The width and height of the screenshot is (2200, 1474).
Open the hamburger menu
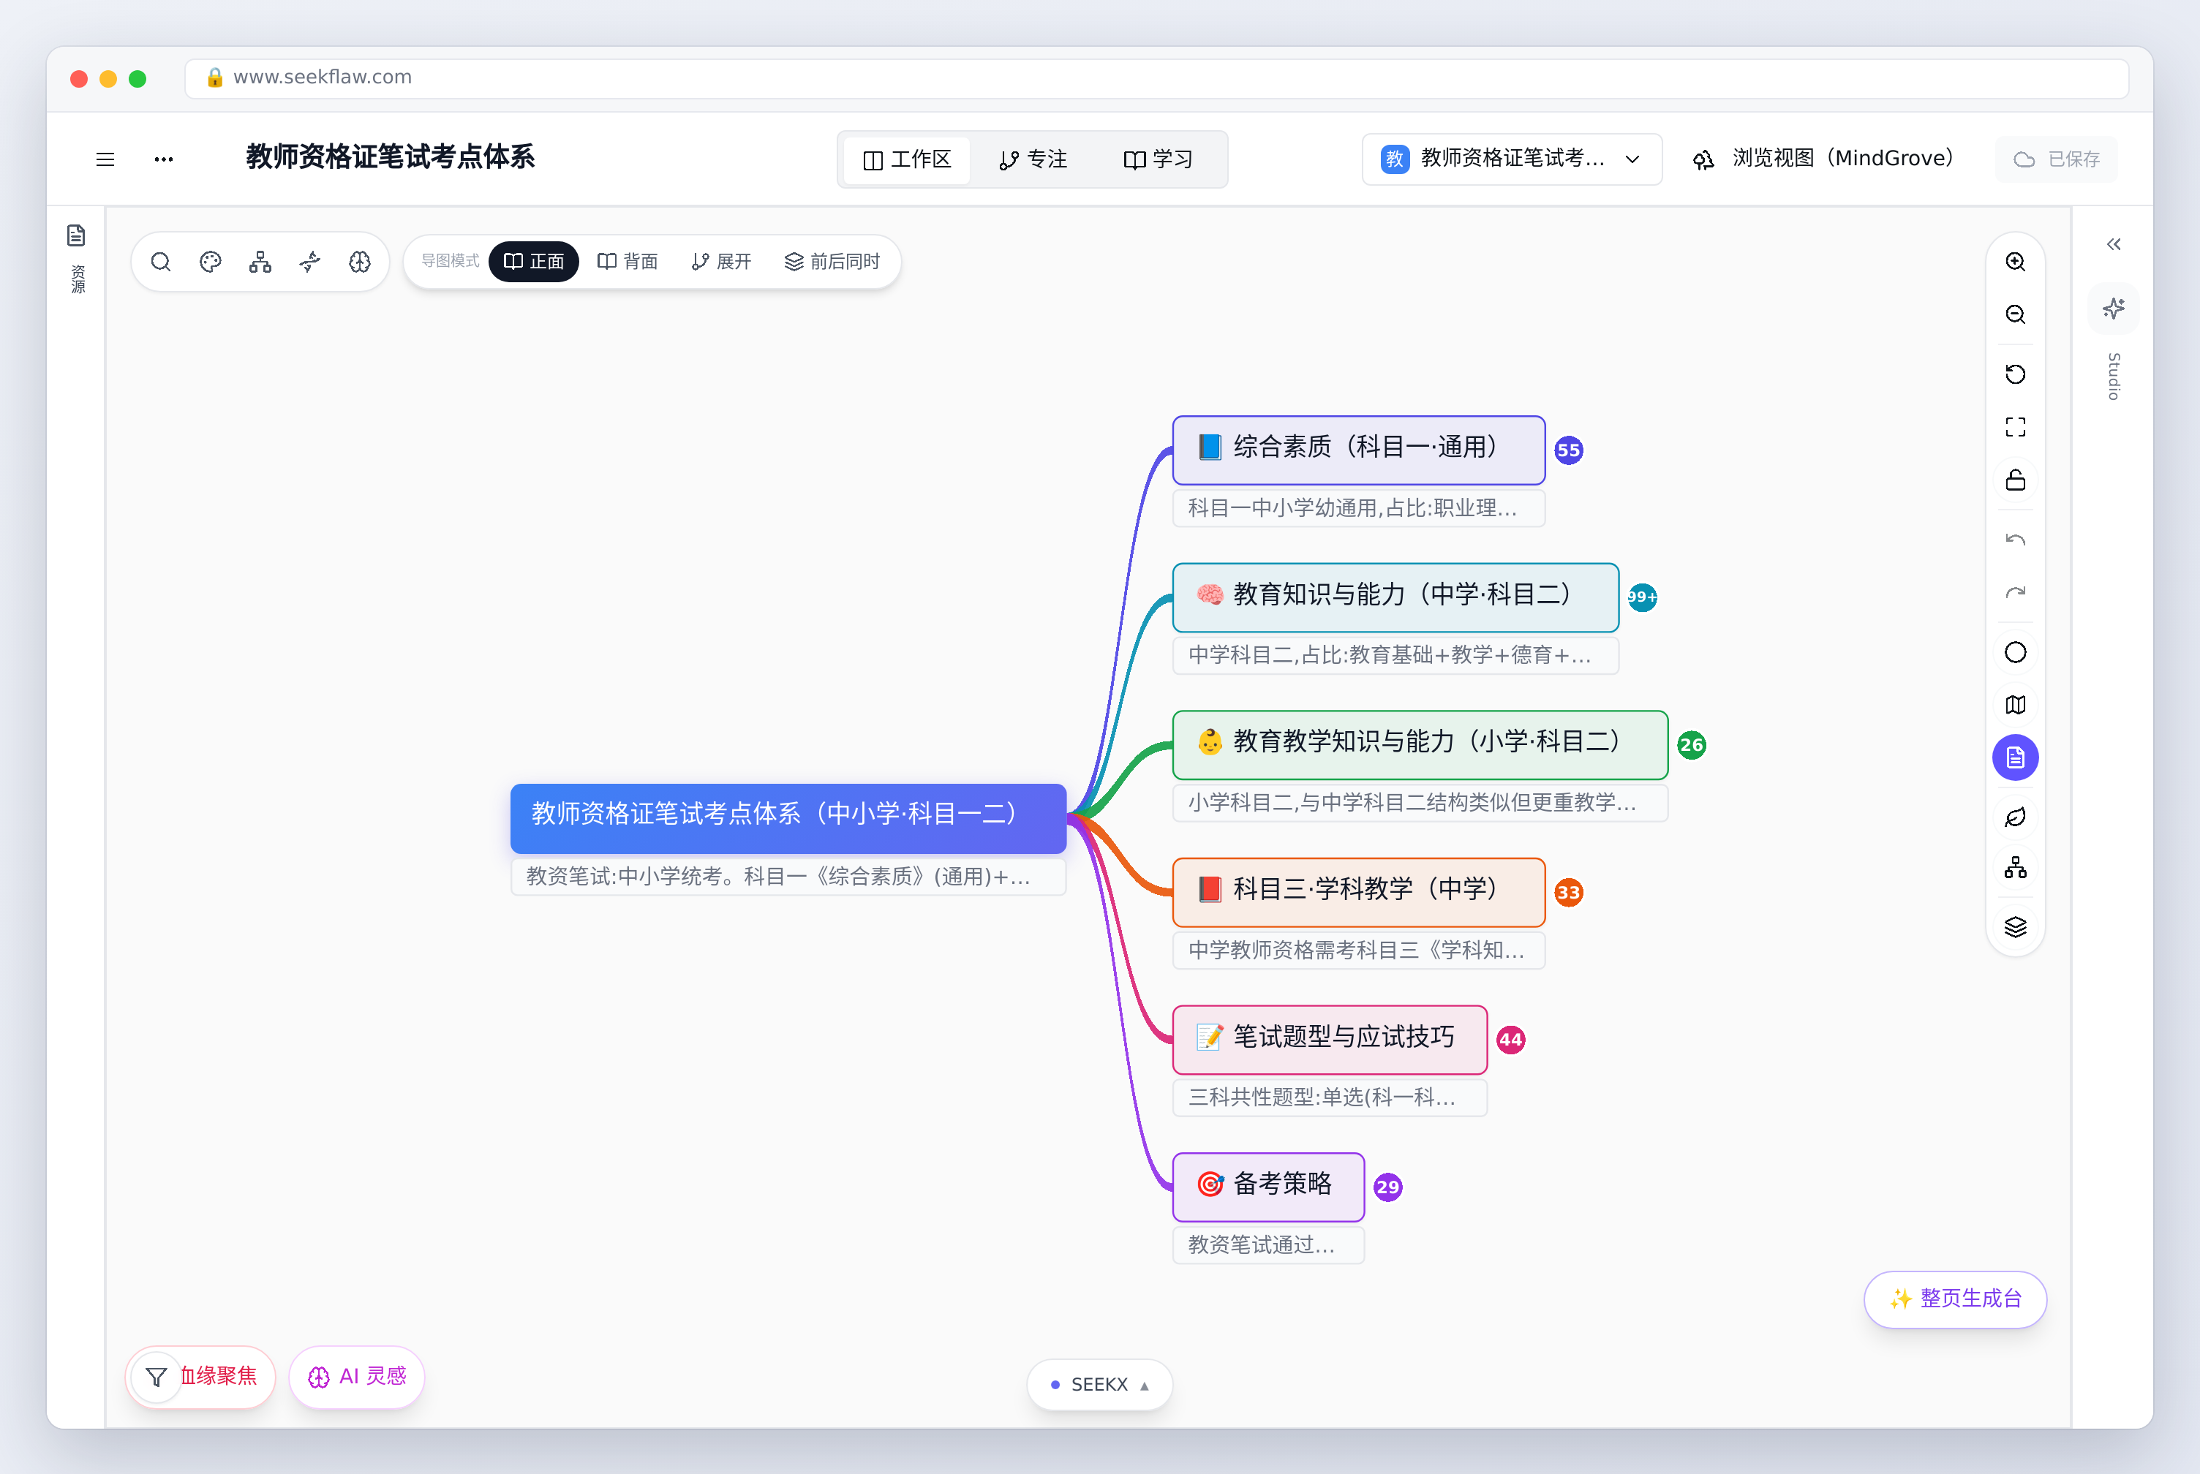click(105, 159)
